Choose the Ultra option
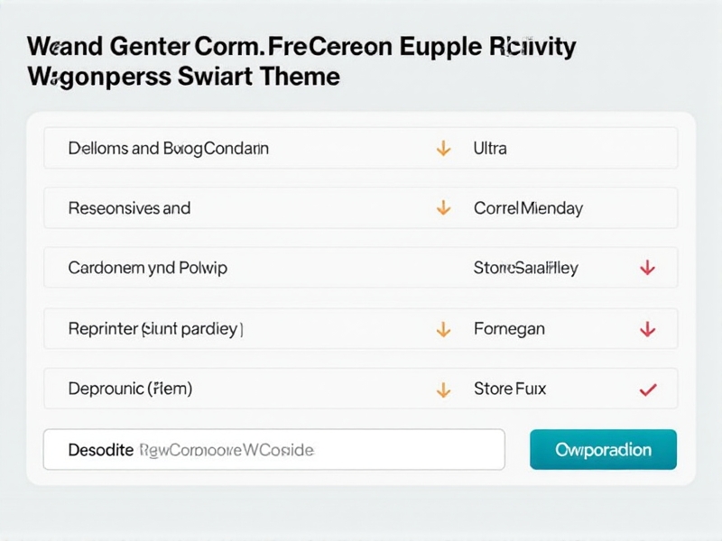Viewport: 722px width, 541px height. click(x=490, y=149)
